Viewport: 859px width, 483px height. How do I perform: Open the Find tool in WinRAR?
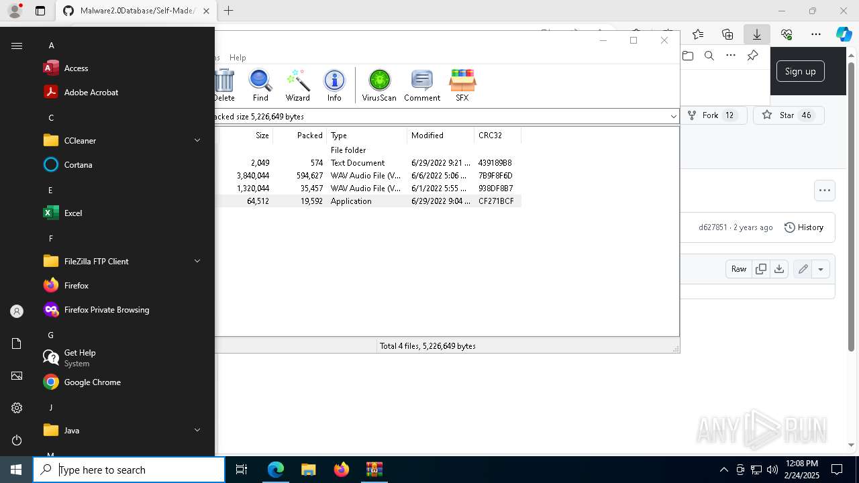pos(260,85)
